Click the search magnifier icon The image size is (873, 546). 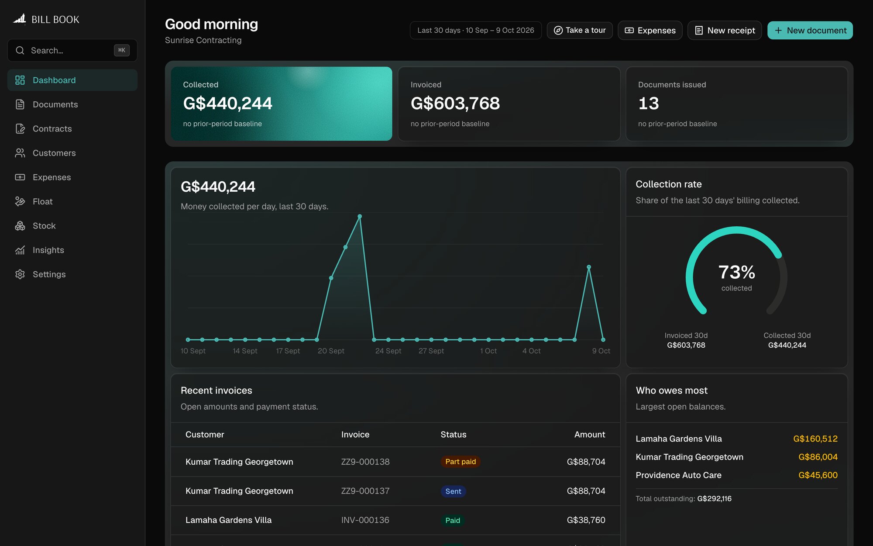(20, 50)
